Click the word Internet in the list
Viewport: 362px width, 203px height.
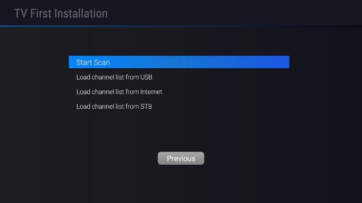(151, 92)
